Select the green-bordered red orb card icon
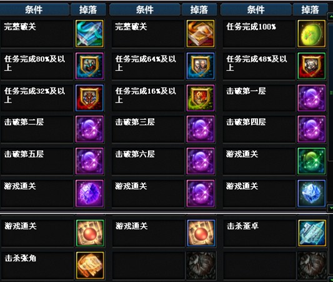The width and height of the screenshot is (333, 282). point(90,233)
